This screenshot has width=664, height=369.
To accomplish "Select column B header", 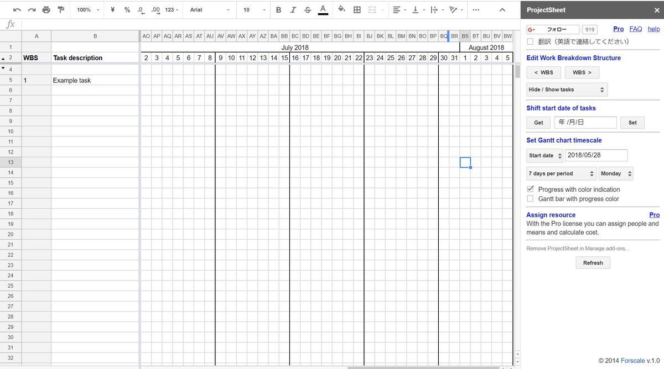I will [95, 36].
